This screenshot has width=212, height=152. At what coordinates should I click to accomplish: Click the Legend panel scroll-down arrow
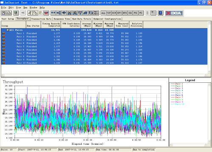pyautogui.click(x=209, y=141)
